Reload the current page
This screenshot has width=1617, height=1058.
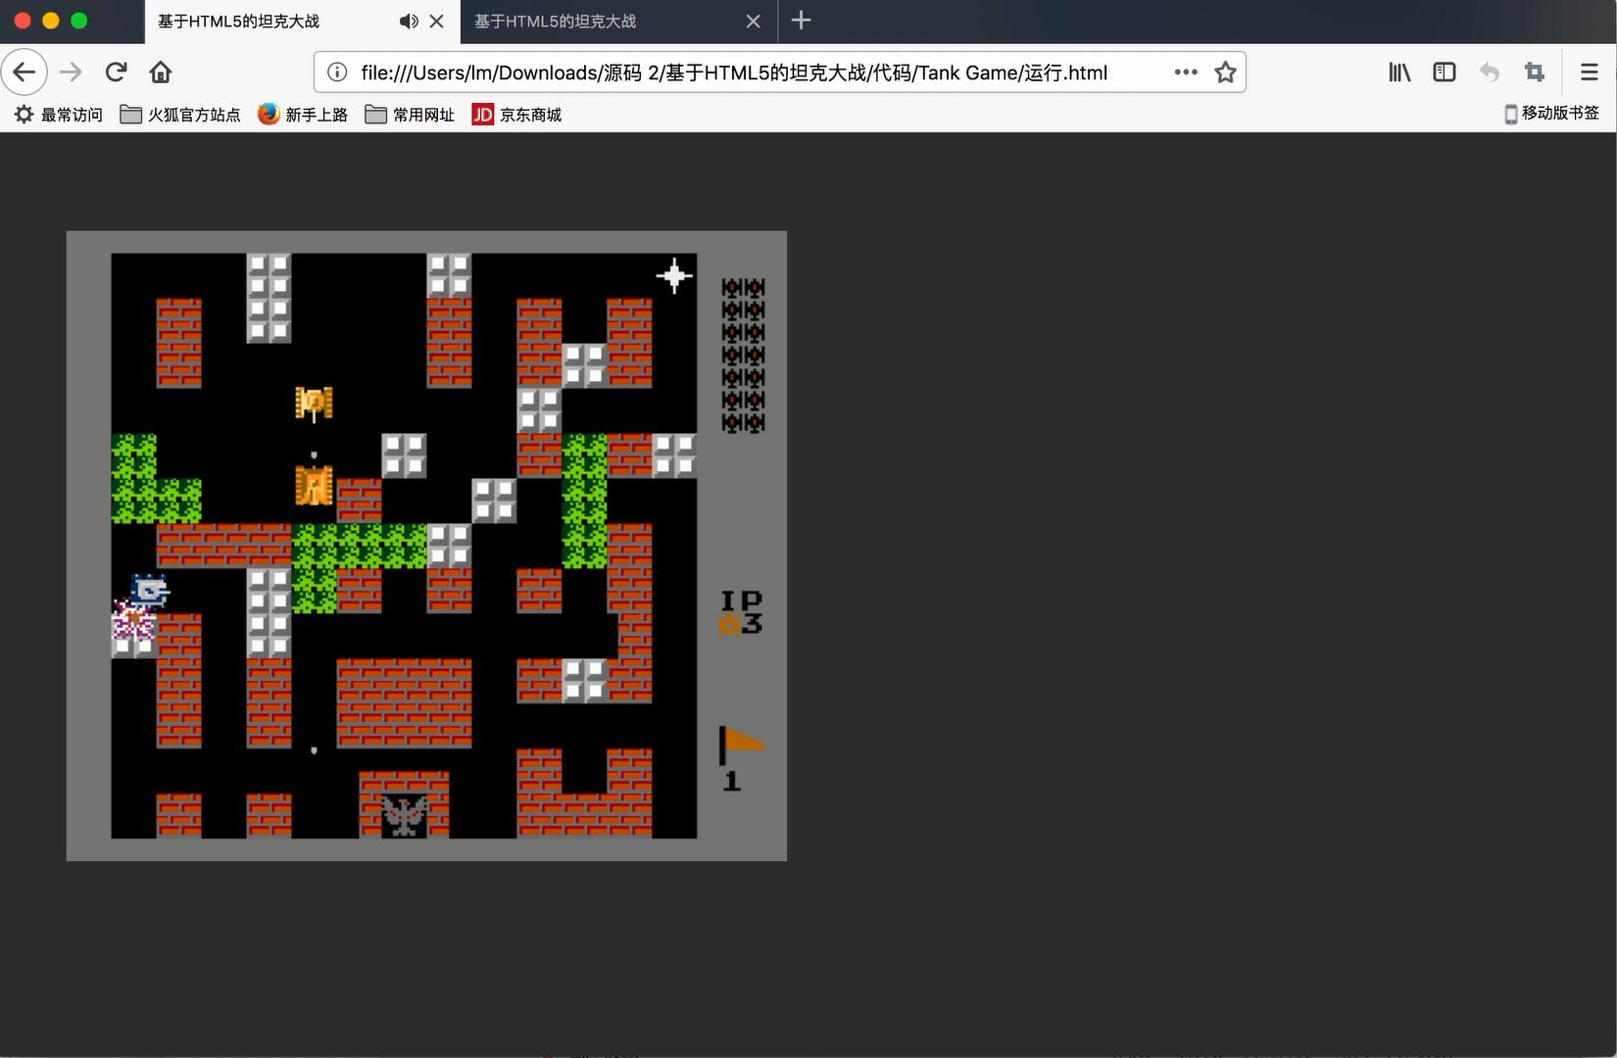116,72
